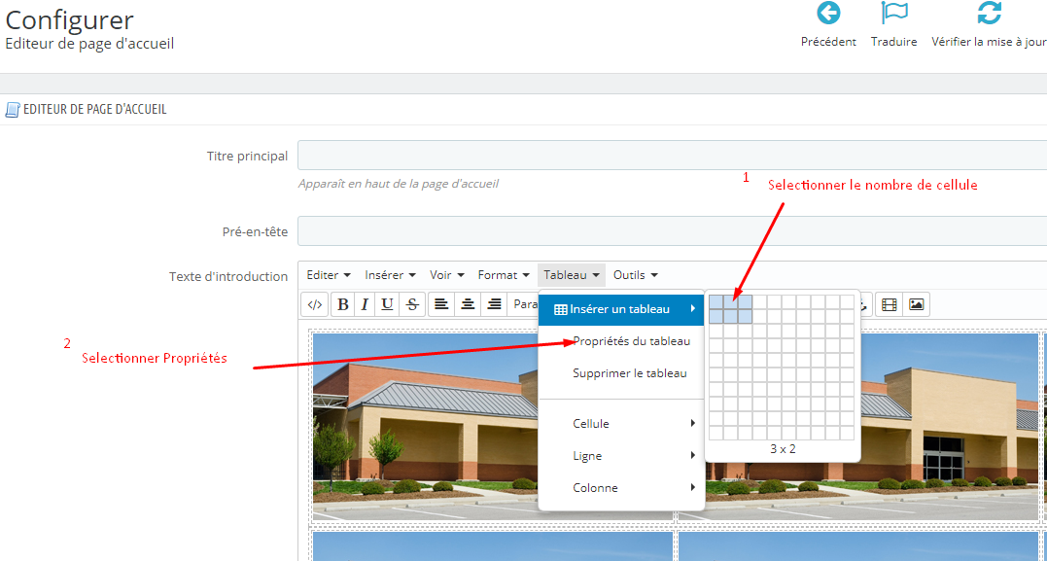Center align the text
The width and height of the screenshot is (1047, 561).
tap(468, 304)
